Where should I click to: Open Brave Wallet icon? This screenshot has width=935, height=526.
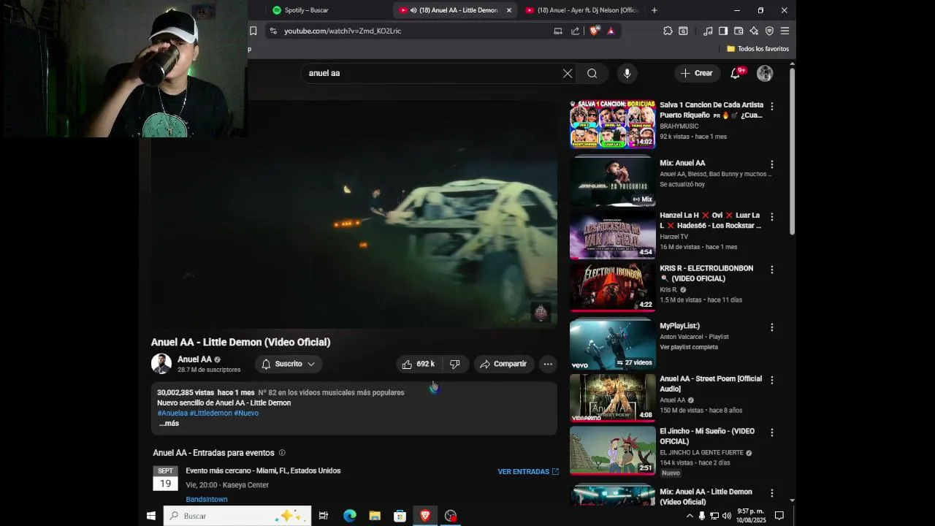739,31
